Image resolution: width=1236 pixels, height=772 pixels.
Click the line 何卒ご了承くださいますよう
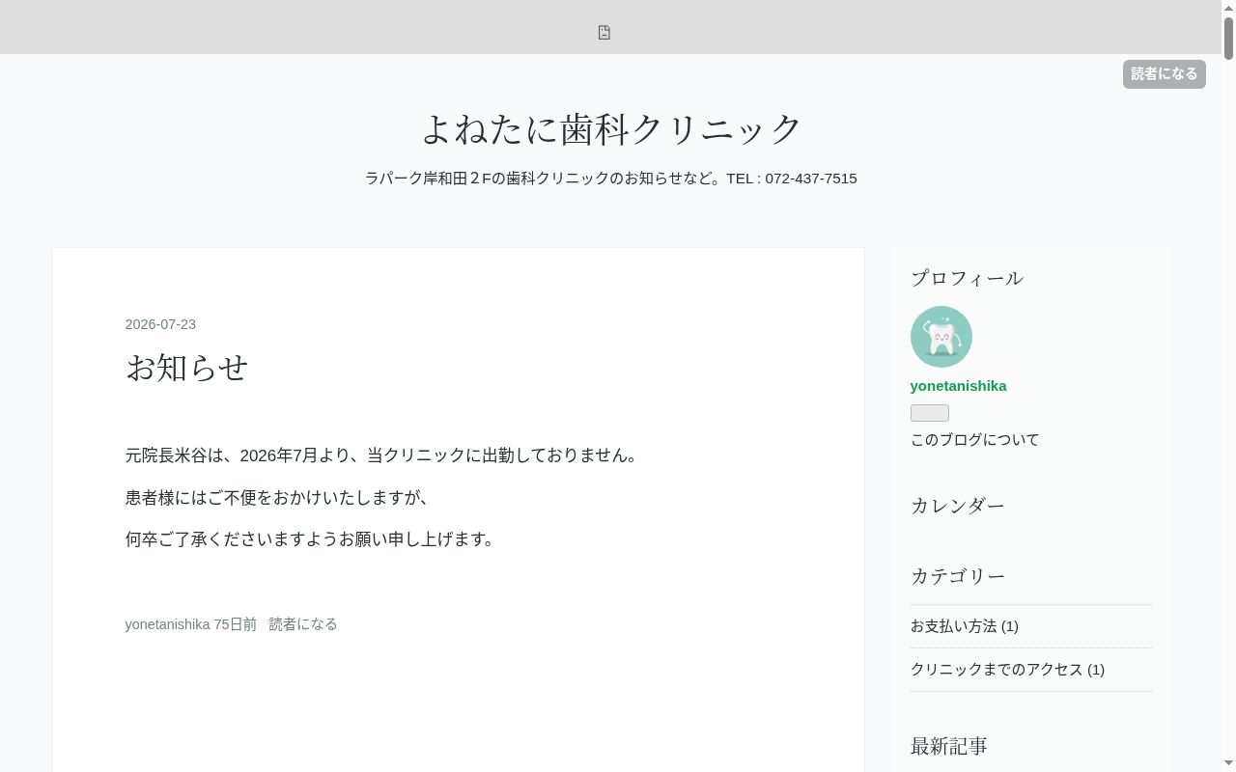[x=311, y=539]
